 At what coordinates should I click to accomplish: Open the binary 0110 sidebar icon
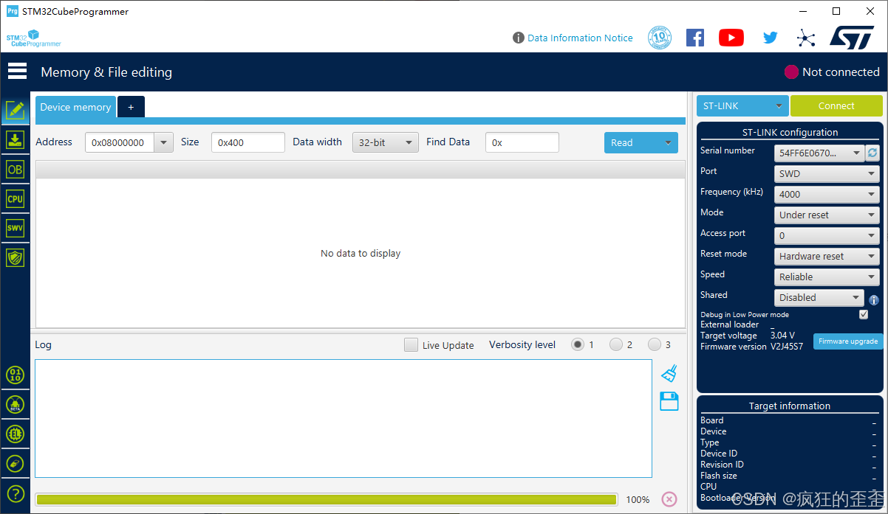[x=15, y=375]
